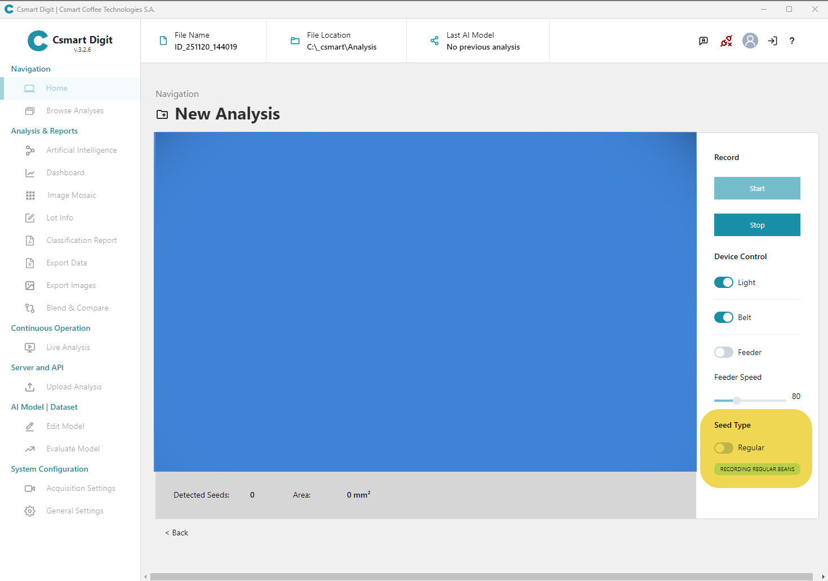This screenshot has height=581, width=828.
Task: Turn off the Light toggle
Action: point(723,282)
